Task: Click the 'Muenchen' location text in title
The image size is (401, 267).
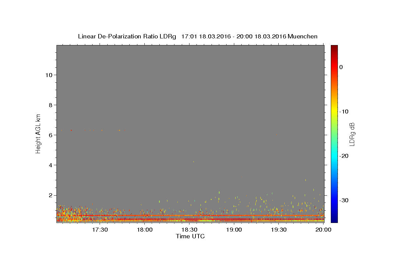Action: [303, 36]
